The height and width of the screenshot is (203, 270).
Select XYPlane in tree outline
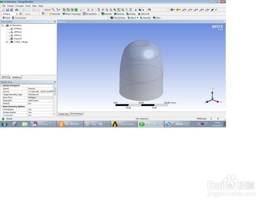pyautogui.click(x=18, y=29)
